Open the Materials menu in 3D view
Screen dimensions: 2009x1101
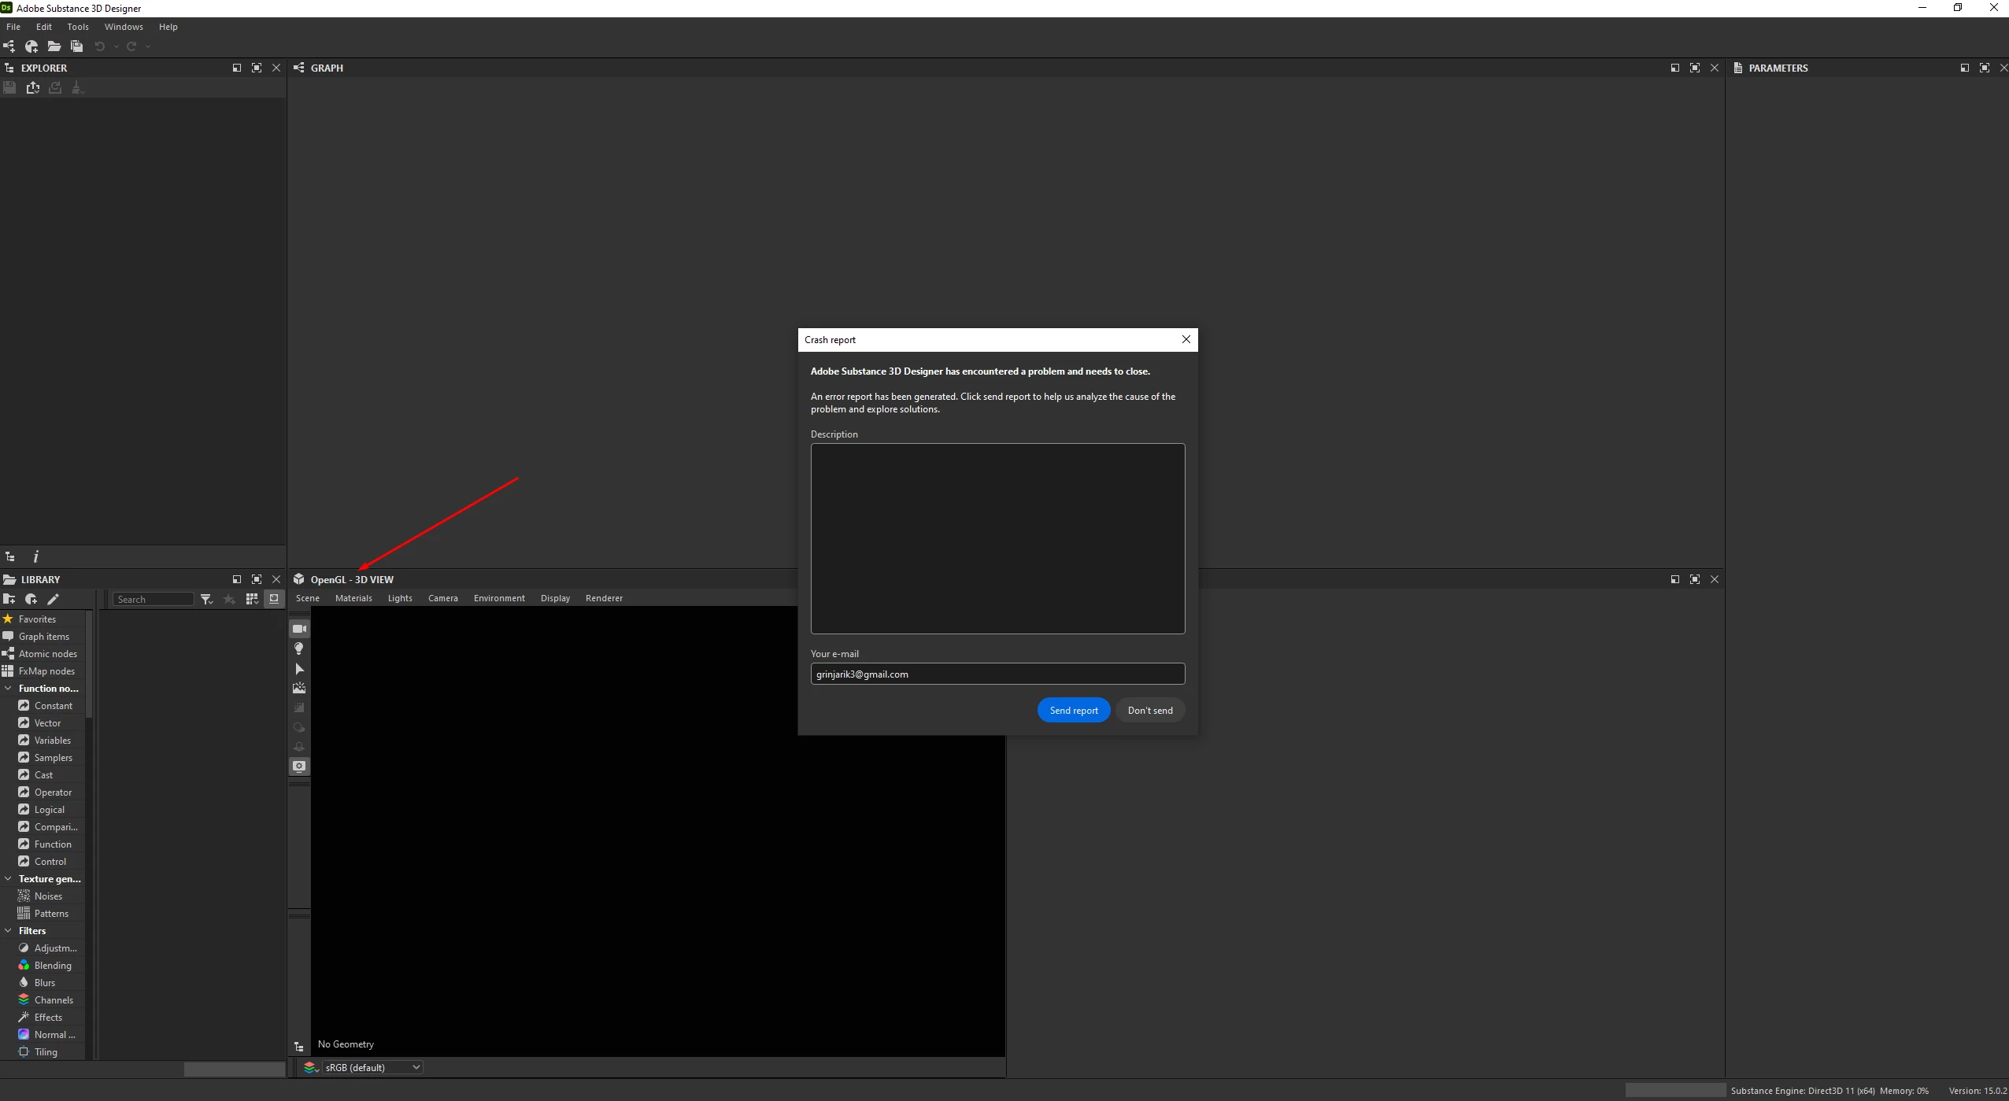click(353, 598)
